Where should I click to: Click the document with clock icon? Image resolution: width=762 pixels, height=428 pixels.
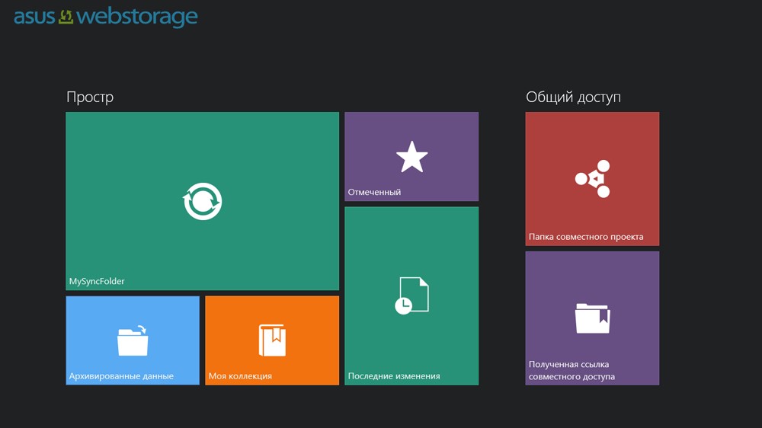coord(411,295)
